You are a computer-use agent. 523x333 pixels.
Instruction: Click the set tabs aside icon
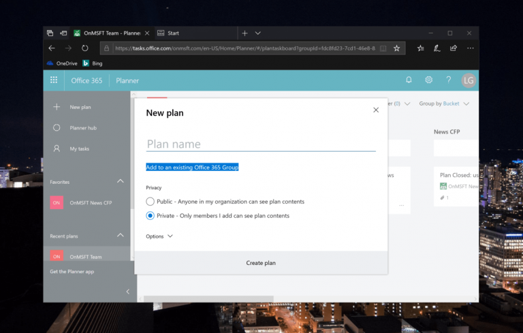pyautogui.click(x=63, y=33)
